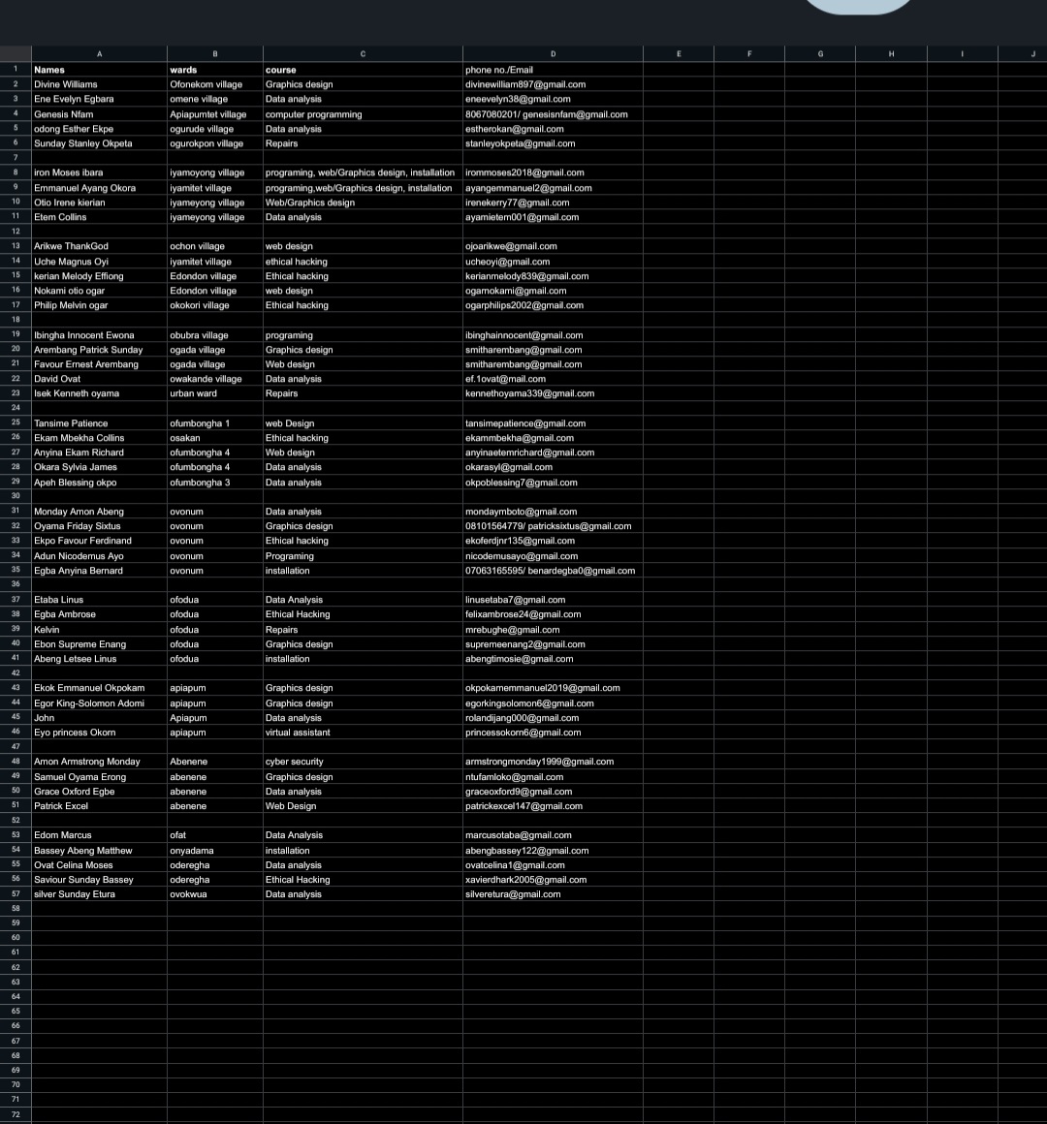Select cell 'Patrick Excel'

pyautogui.click(x=99, y=806)
